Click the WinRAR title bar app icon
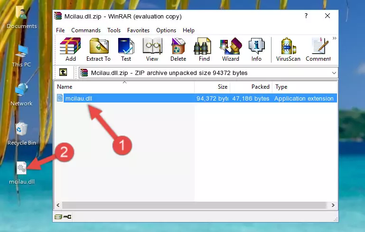 (x=58, y=16)
